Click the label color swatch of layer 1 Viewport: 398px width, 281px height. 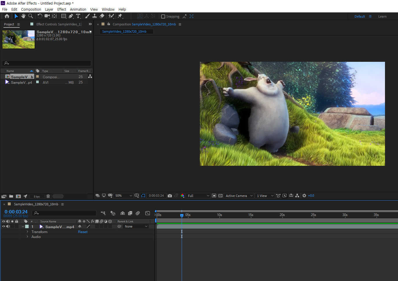(27, 226)
